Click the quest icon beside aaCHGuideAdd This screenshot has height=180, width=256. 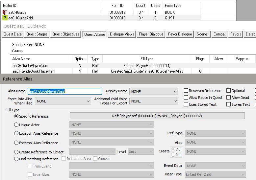5,18
